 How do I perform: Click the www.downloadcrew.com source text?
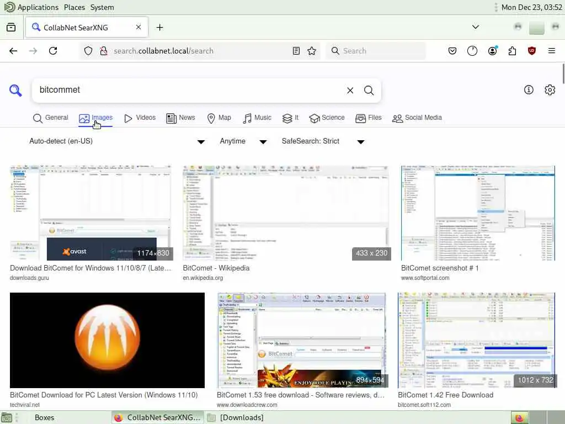[247, 405]
